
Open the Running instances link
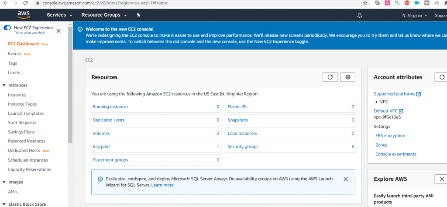(x=110, y=107)
